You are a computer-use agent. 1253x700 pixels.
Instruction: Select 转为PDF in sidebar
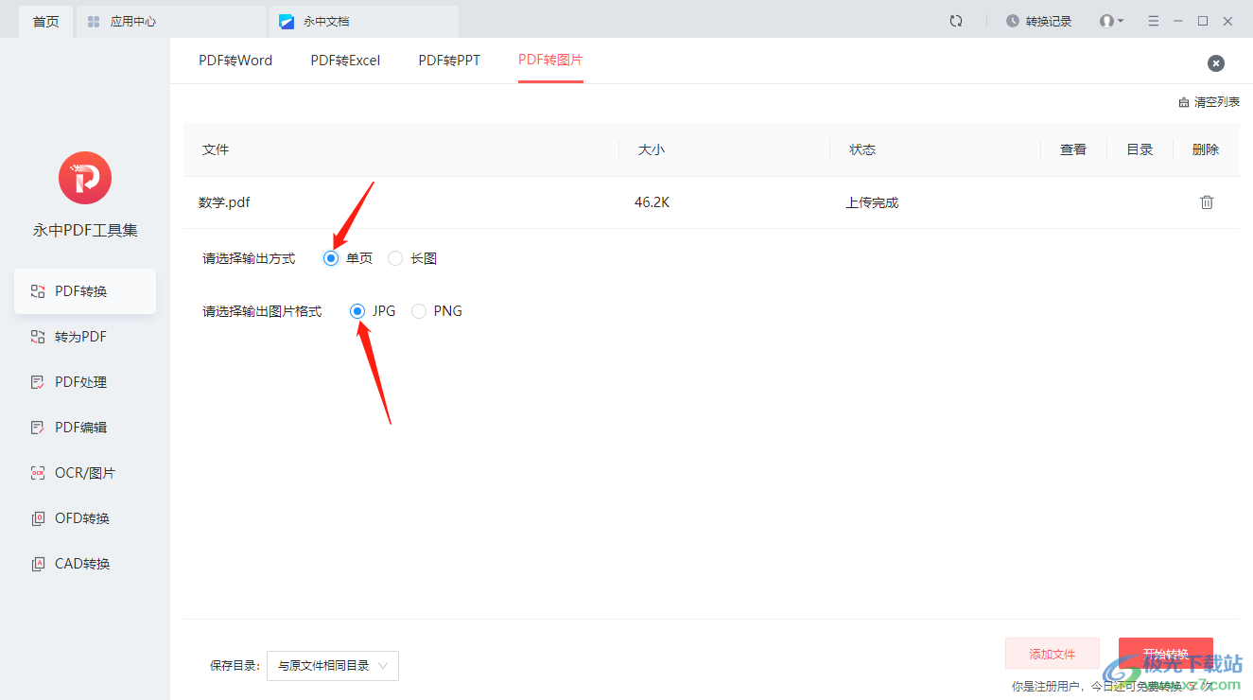85,337
